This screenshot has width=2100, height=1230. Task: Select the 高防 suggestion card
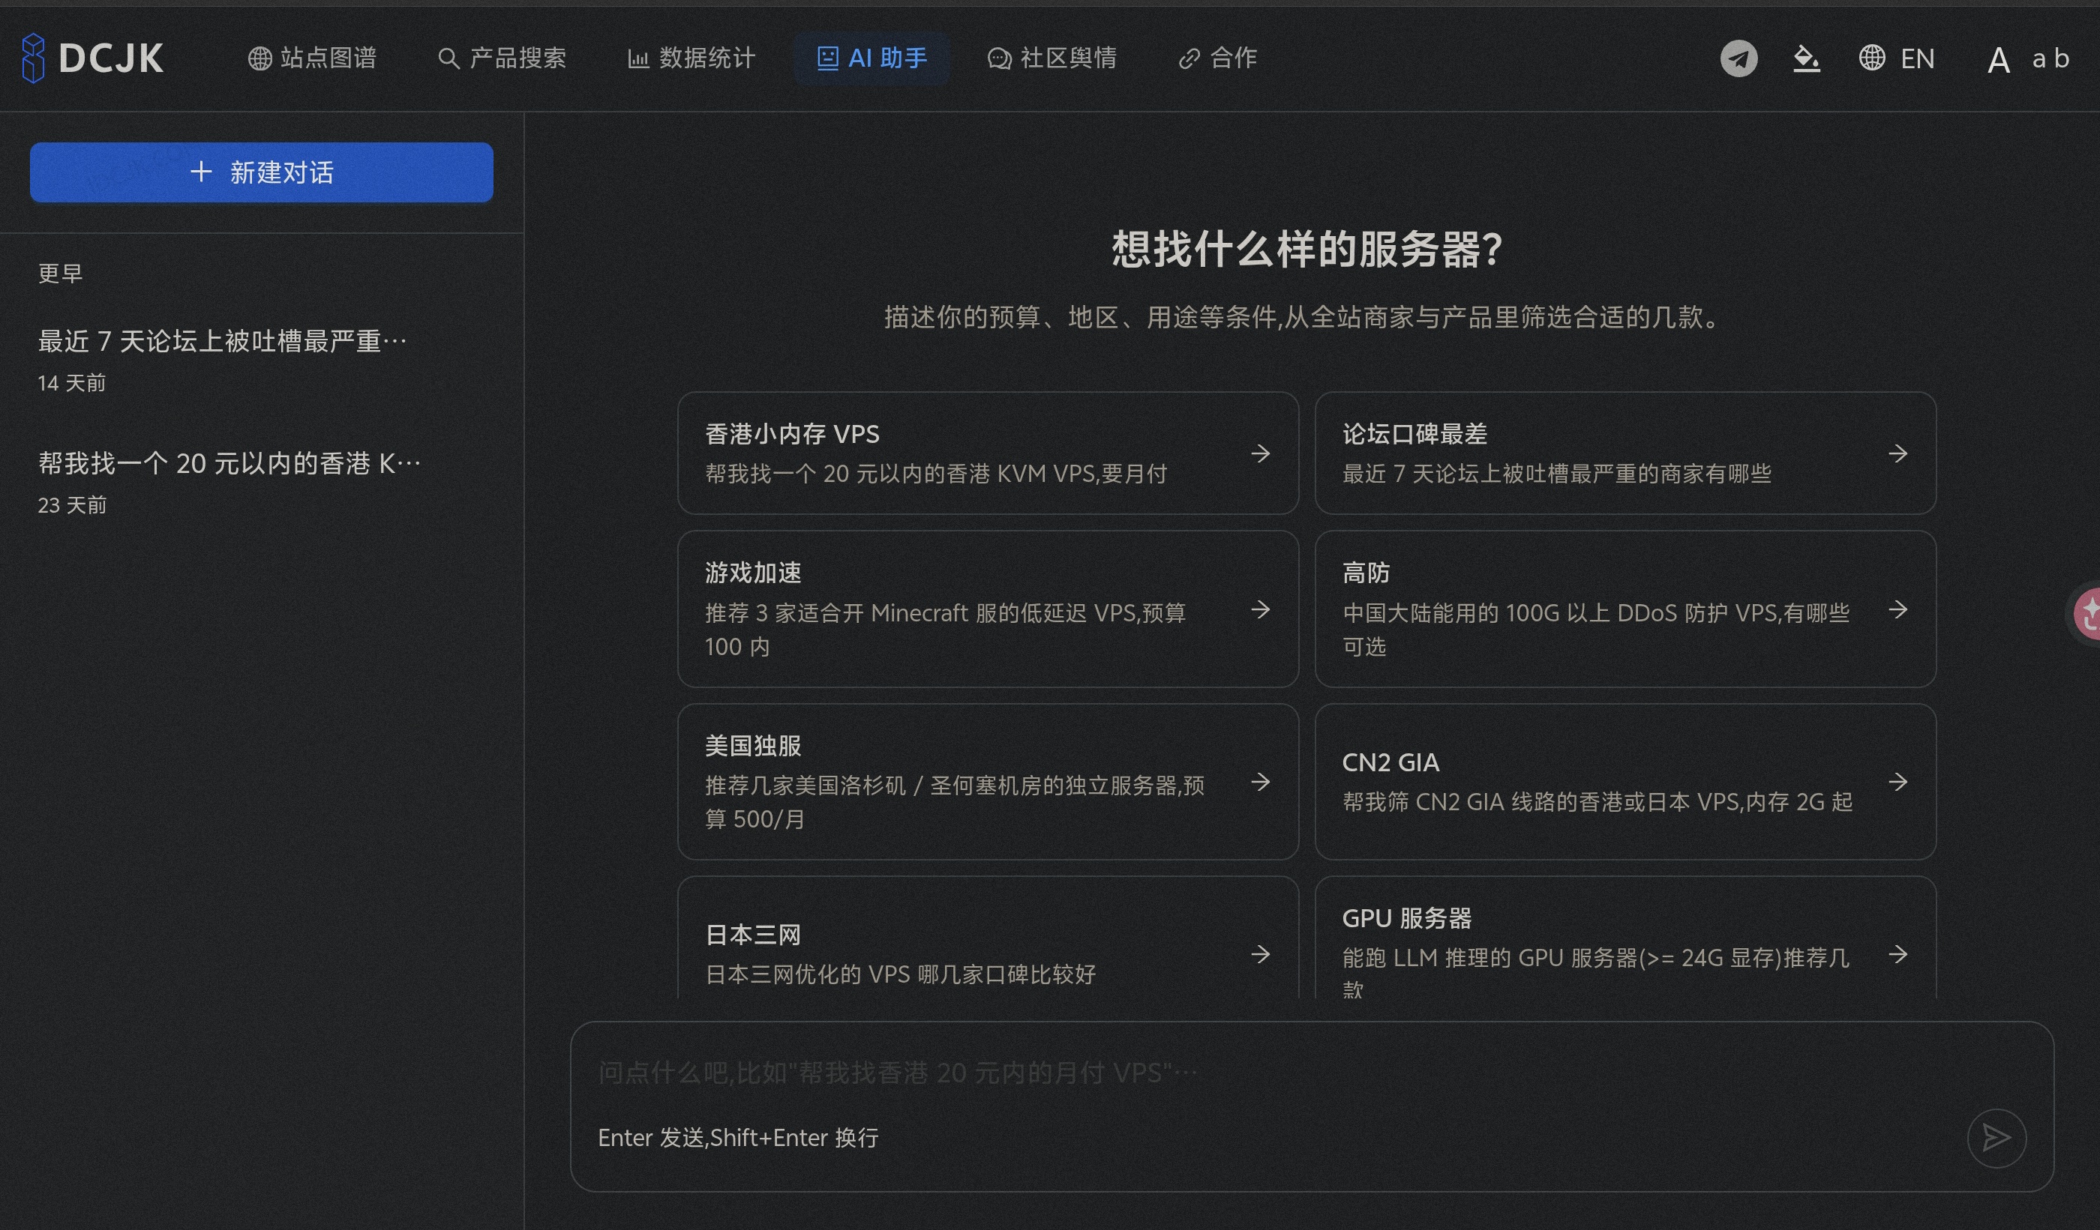[1625, 609]
